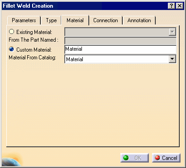Show the Annotation tab

point(139,20)
